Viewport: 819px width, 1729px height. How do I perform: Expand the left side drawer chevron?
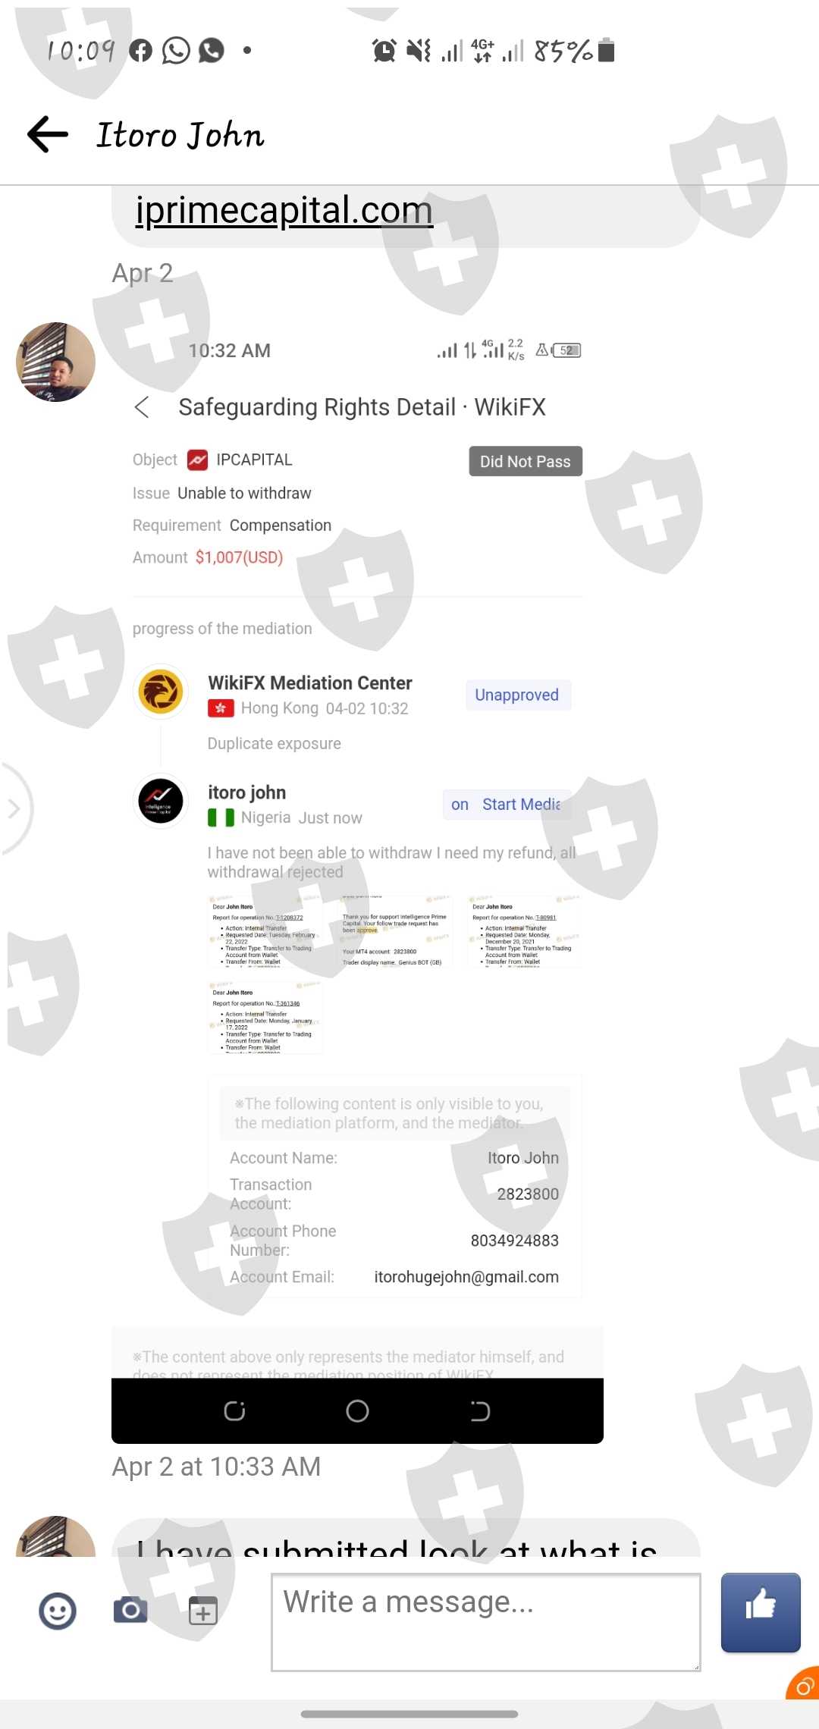(14, 808)
